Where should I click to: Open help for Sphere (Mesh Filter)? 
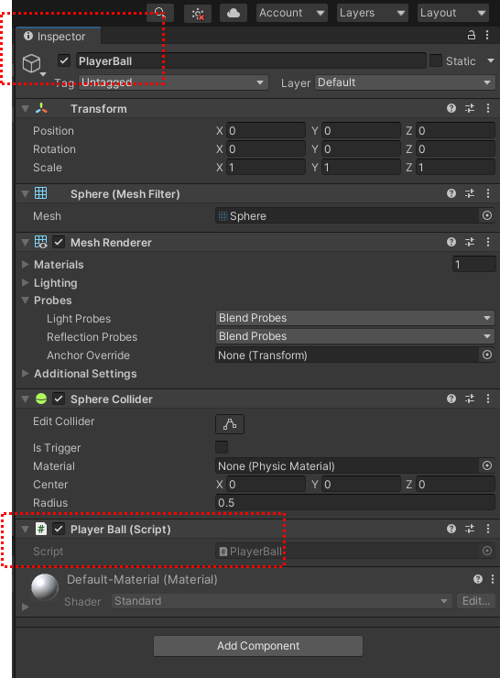tap(451, 193)
